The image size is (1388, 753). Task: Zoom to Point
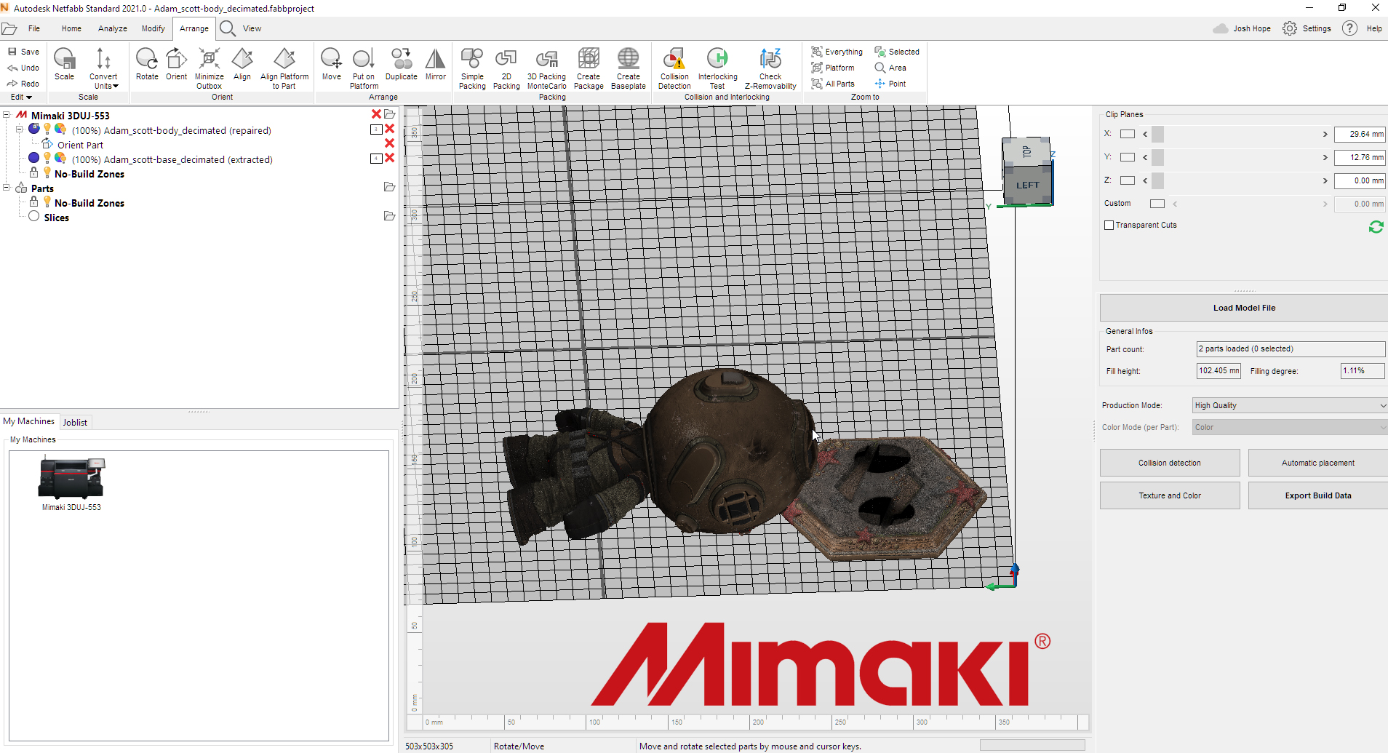tap(890, 84)
